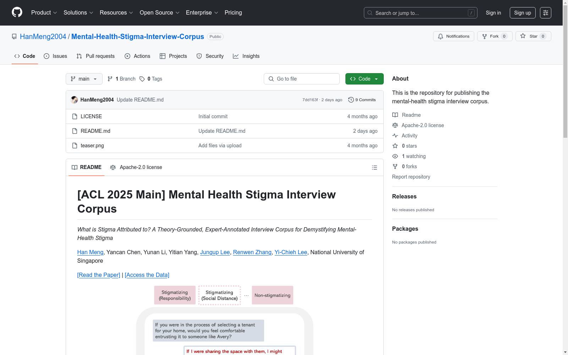Click the Notifications bell button

454,36
